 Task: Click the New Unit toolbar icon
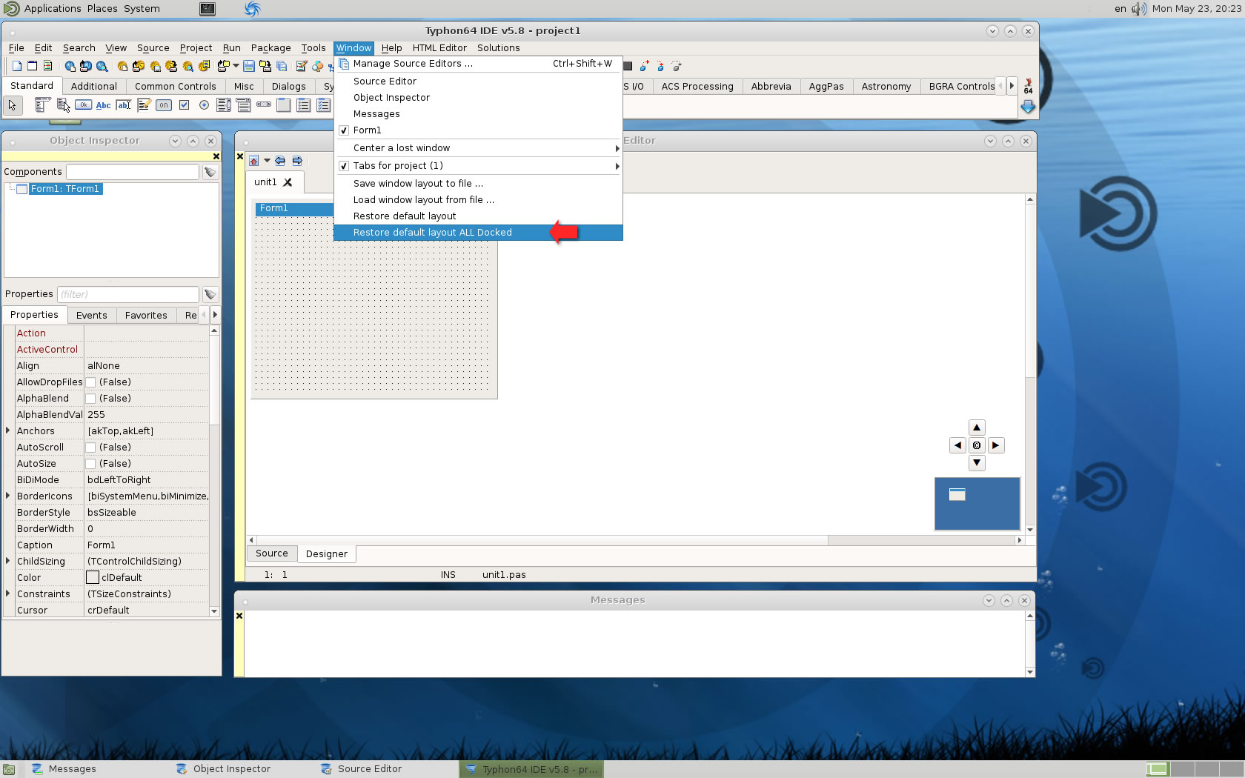pyautogui.click(x=17, y=66)
